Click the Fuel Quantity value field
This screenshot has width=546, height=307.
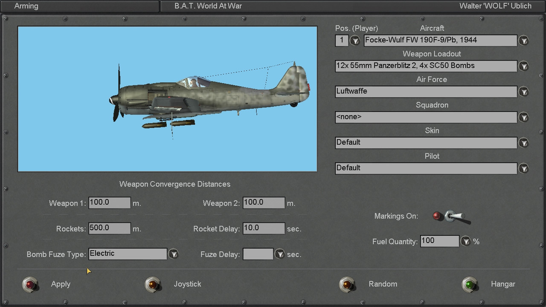tap(440, 241)
